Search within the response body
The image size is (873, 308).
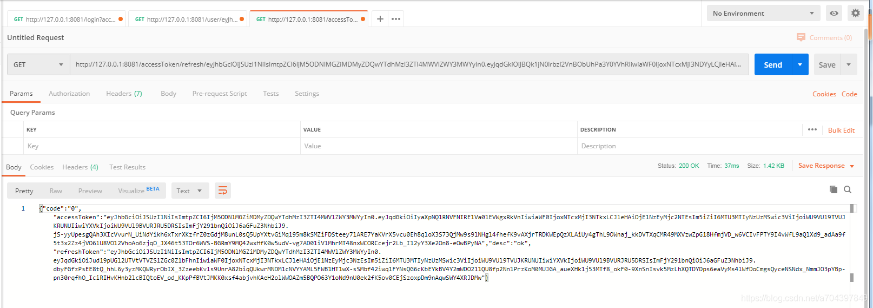848,189
